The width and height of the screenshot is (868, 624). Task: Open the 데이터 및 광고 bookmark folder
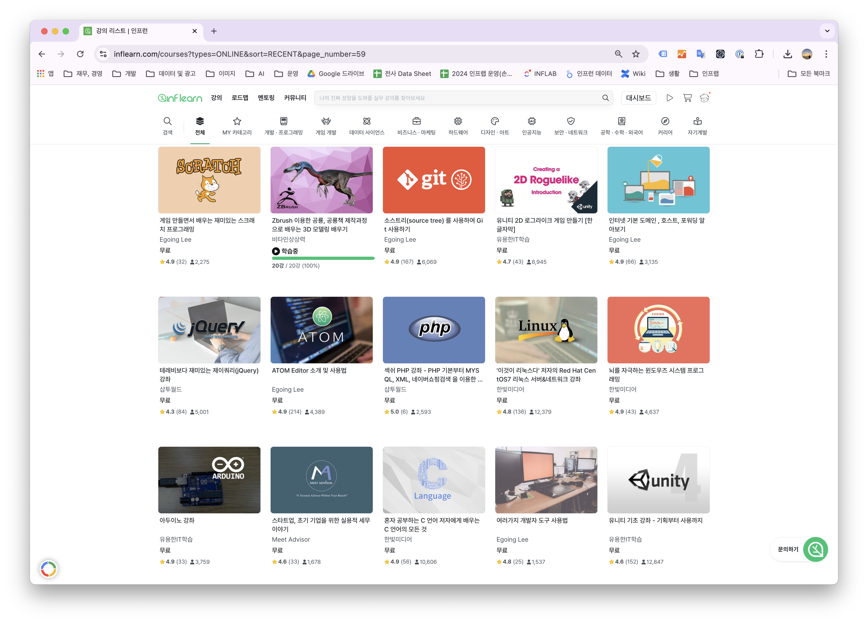point(171,74)
